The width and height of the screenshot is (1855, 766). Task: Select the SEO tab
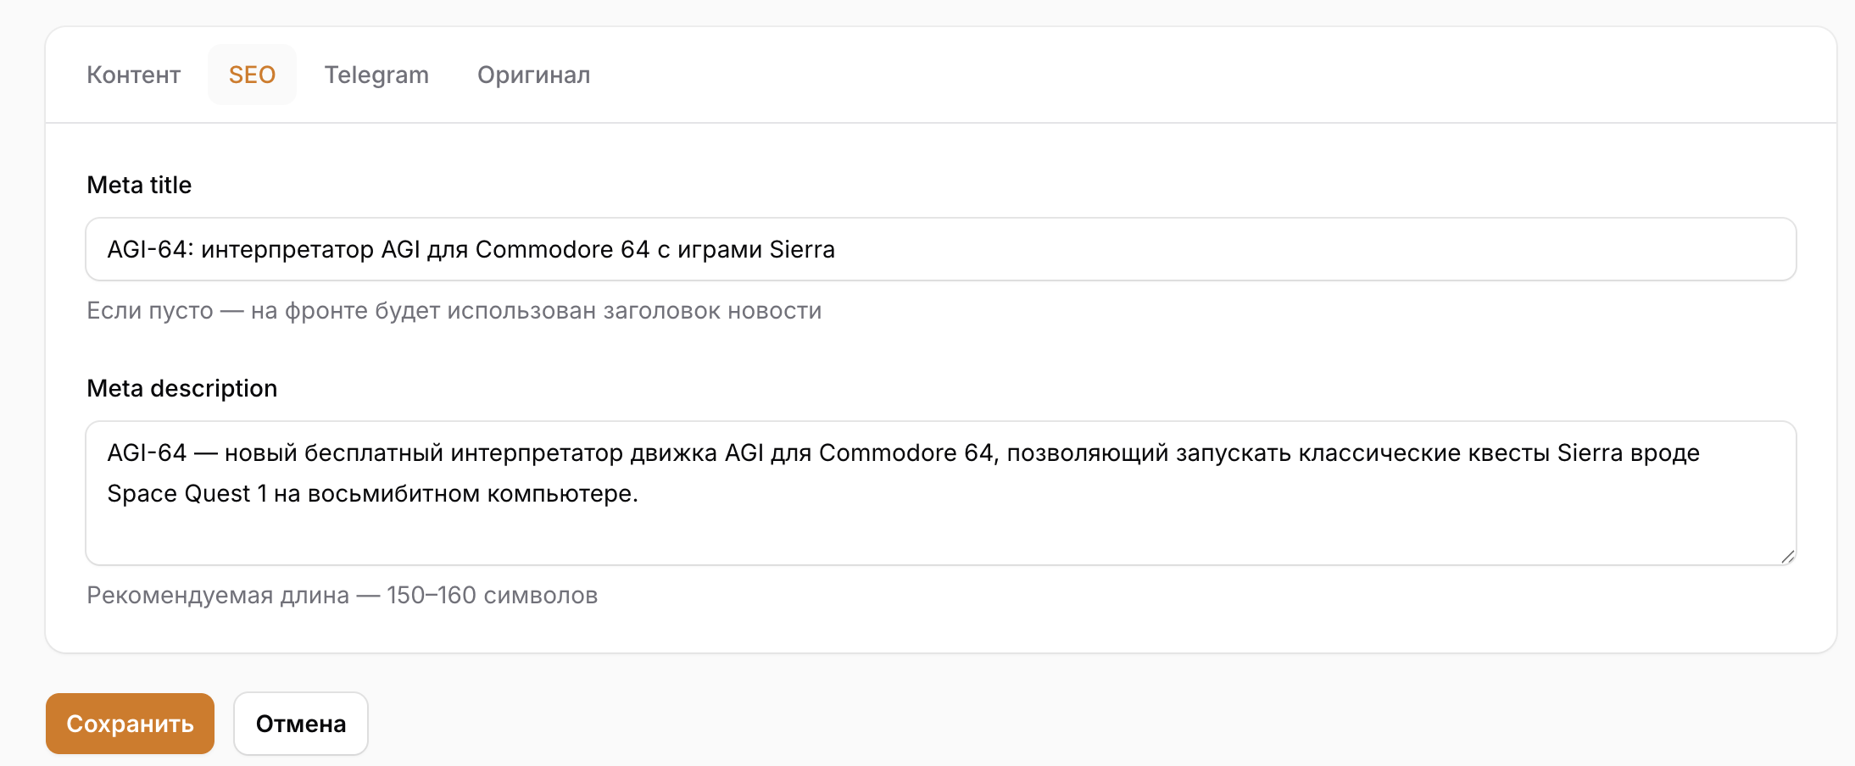tap(252, 75)
